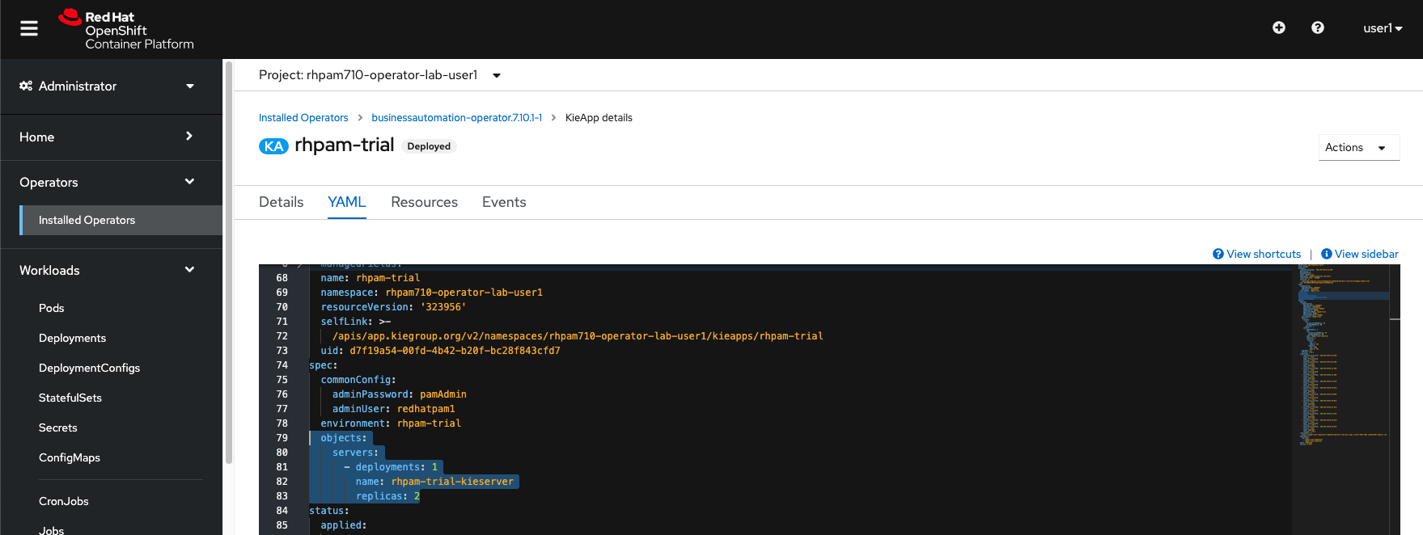Open Pods under Workloads
Viewport: 1423px width, 535px height.
(x=52, y=308)
